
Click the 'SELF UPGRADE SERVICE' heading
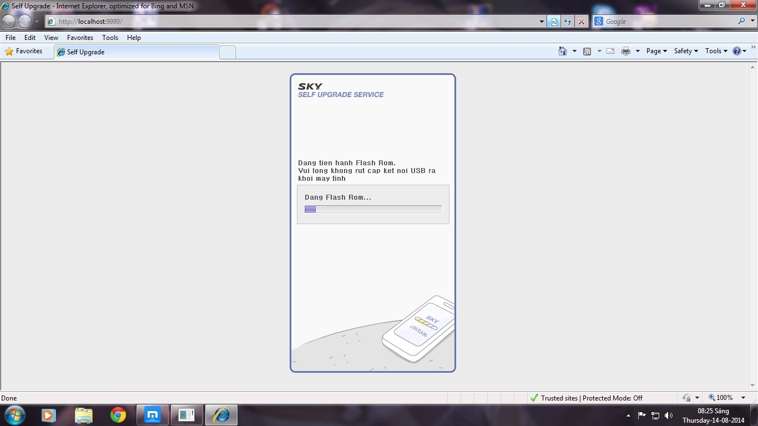coord(341,95)
